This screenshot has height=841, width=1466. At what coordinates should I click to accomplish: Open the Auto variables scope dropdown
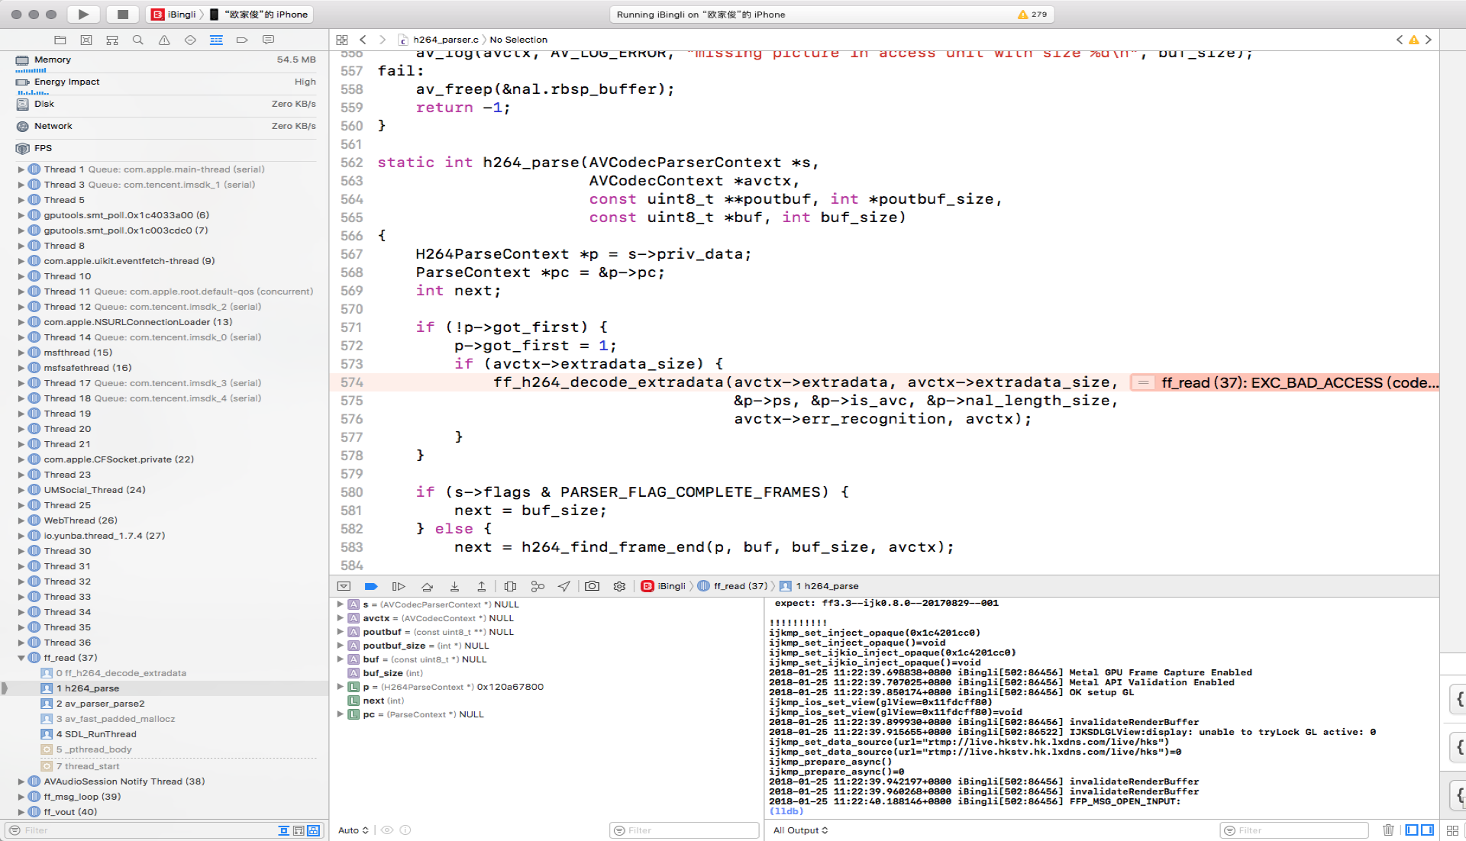pos(354,830)
